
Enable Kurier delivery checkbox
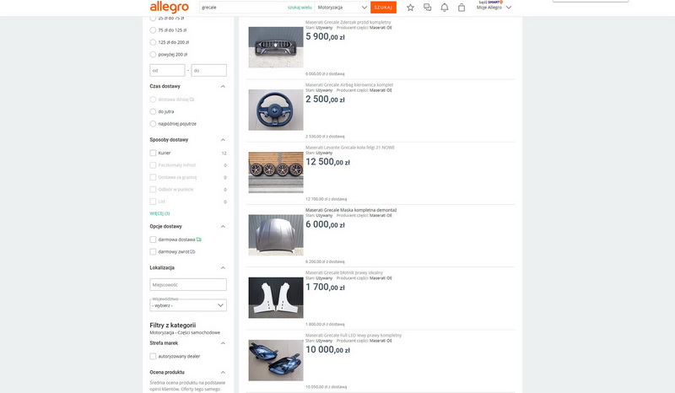[153, 153]
